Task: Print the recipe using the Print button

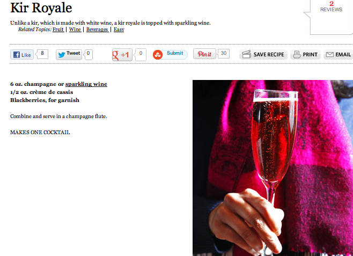Action: 305,55
